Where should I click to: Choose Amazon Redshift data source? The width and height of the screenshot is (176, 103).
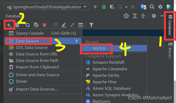114,62
